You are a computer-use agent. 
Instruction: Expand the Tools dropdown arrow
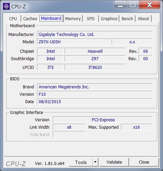point(95,162)
